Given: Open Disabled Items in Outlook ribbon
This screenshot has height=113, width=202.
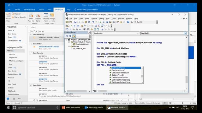Looking at the screenshot, I should click(38, 17).
